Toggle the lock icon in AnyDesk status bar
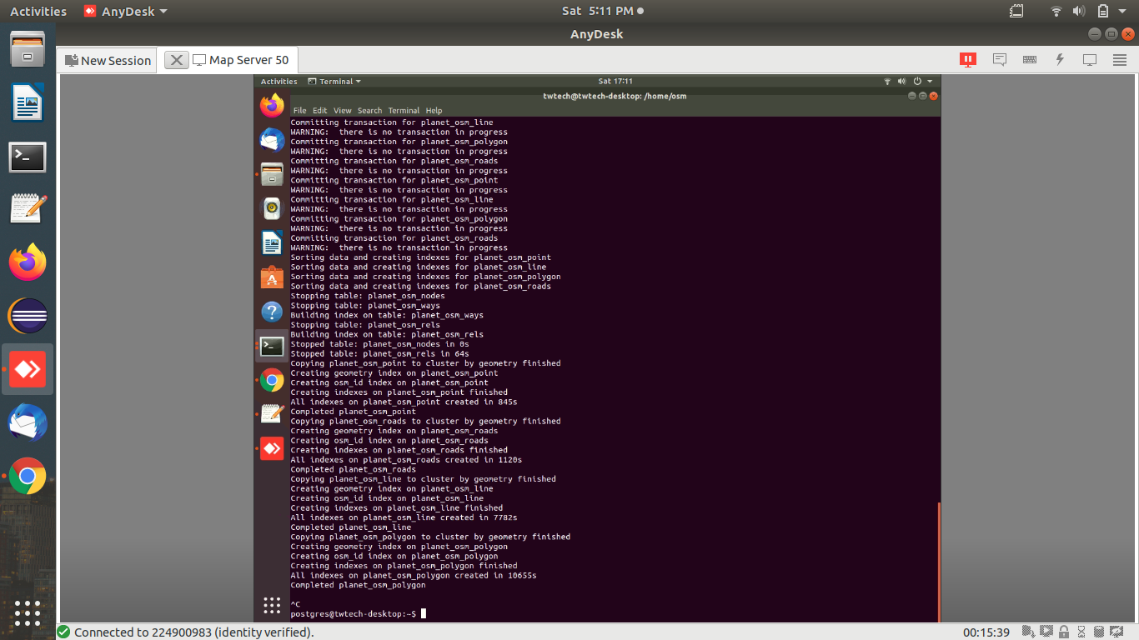The width and height of the screenshot is (1139, 640). coord(1064,632)
